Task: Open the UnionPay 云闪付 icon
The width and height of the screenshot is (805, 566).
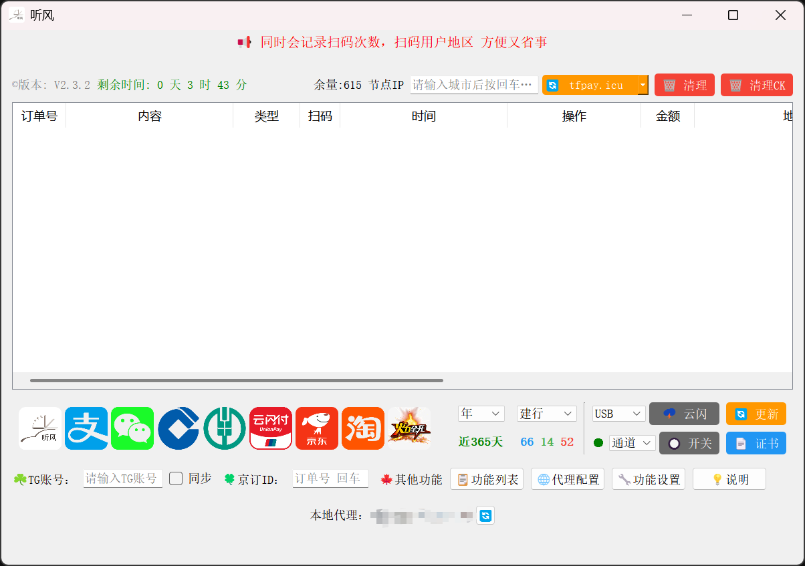Action: pos(271,428)
